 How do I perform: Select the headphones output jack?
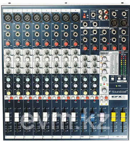(x=124, y=39)
